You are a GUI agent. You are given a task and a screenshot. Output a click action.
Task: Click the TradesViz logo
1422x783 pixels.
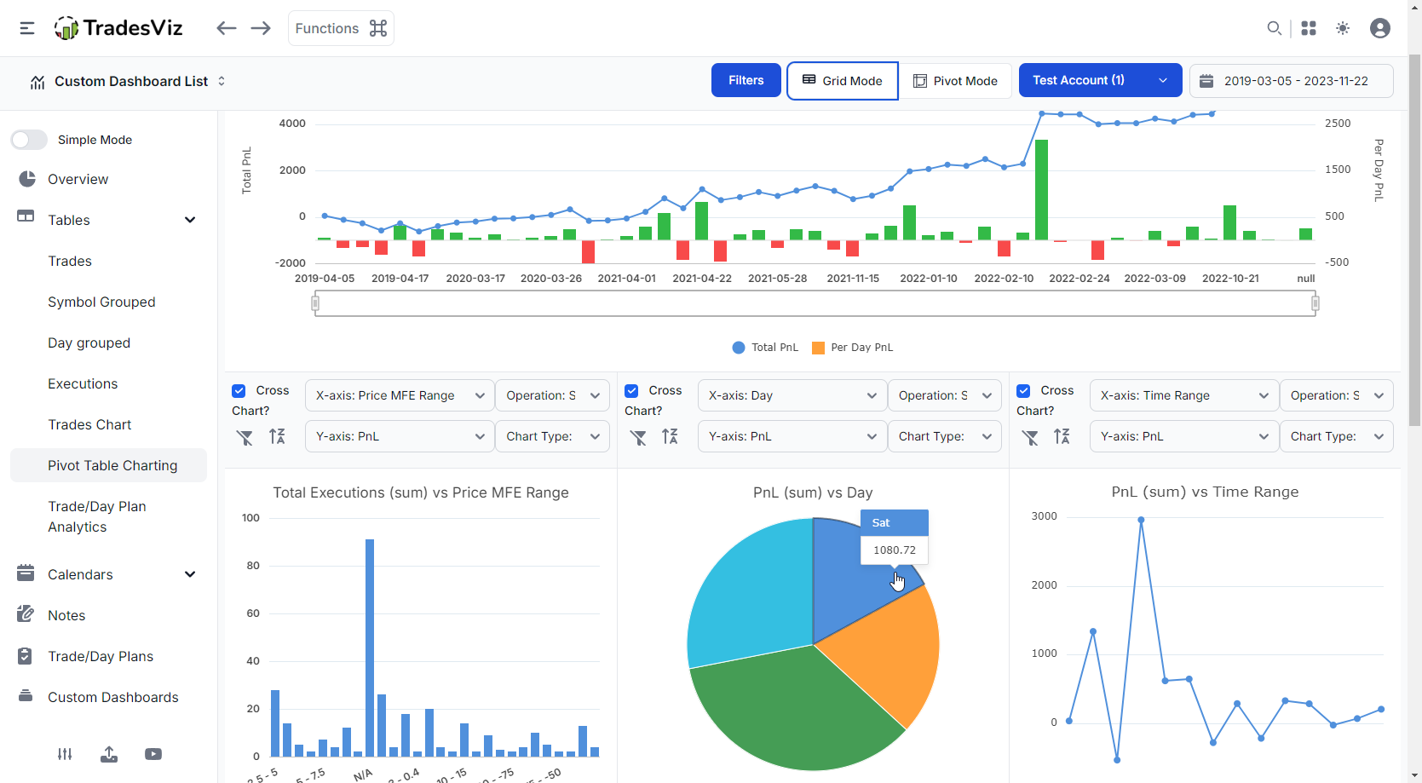[118, 28]
